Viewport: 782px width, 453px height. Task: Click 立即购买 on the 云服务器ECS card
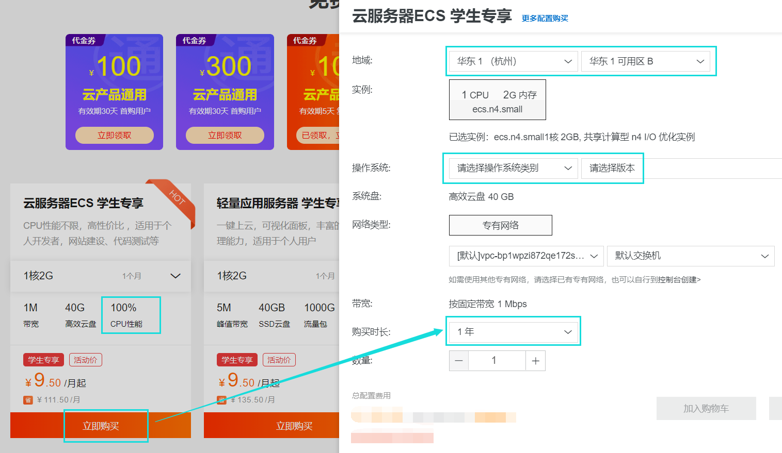101,426
